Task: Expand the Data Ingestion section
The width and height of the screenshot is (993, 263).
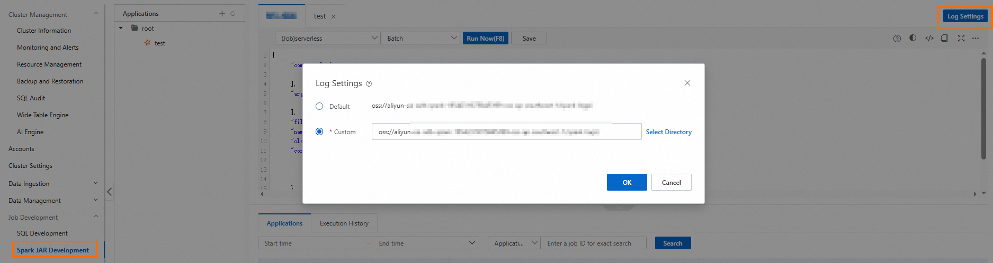Action: [96, 183]
